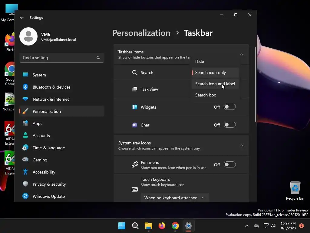Click the Gaming controller icon
The width and height of the screenshot is (310, 233).
[x=25, y=160]
